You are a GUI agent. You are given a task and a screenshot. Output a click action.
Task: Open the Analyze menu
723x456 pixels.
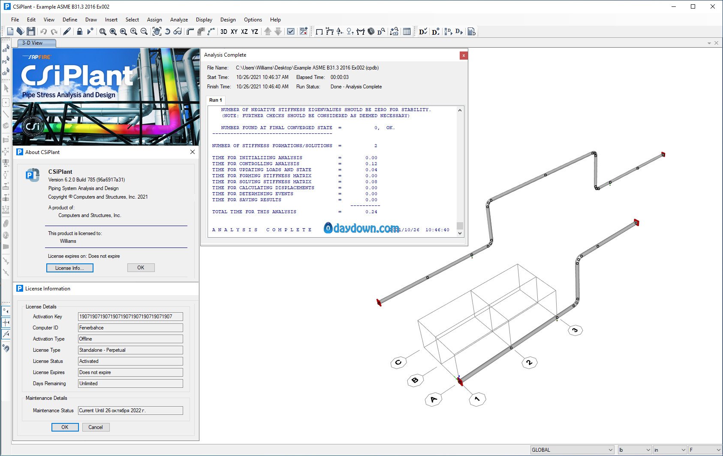click(179, 20)
